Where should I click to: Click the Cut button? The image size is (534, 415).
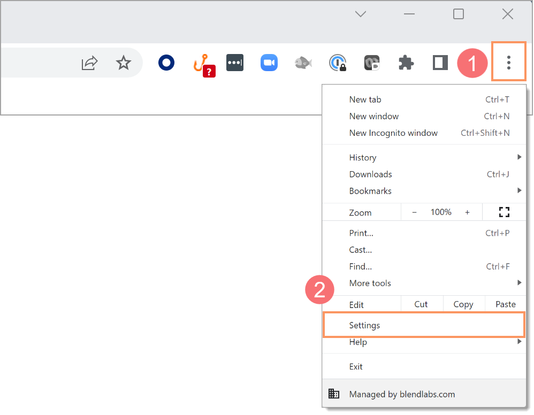click(x=422, y=304)
